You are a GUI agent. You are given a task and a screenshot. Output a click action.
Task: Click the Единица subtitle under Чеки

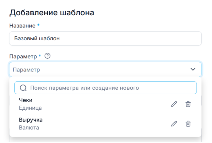point(30,108)
